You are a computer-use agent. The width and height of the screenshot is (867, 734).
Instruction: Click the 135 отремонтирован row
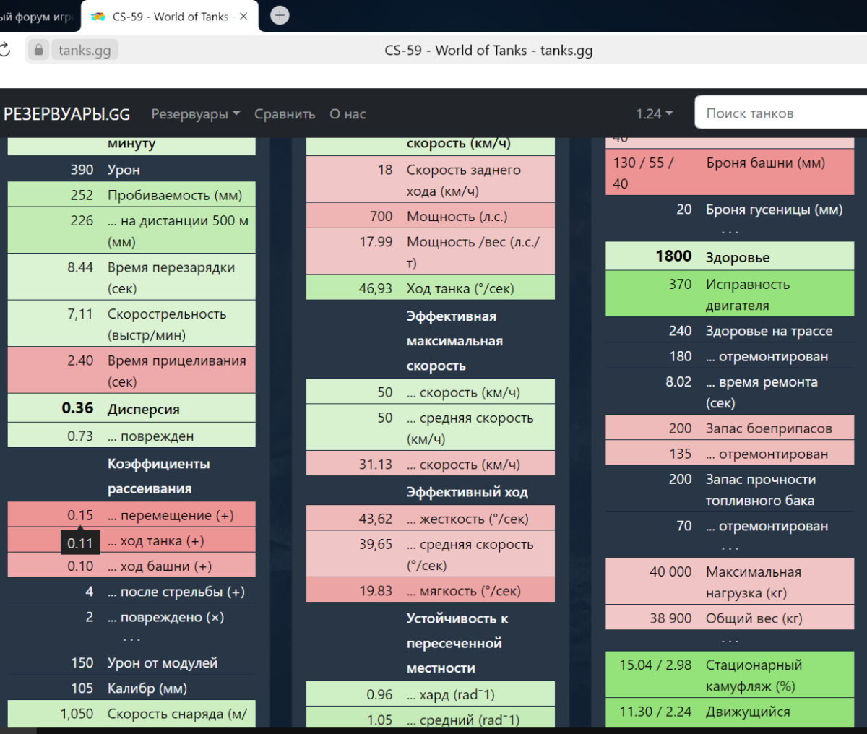pos(730,454)
